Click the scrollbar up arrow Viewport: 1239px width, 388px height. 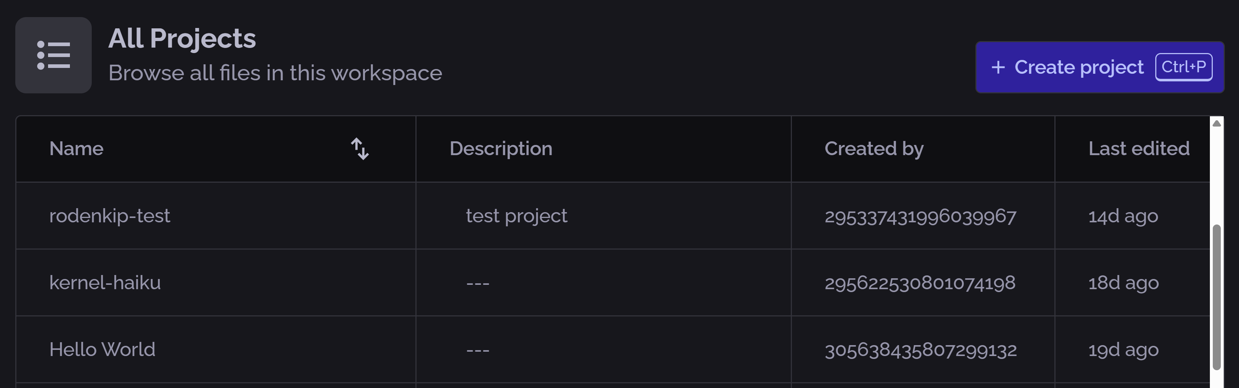1216,124
